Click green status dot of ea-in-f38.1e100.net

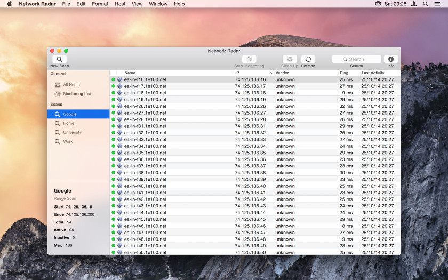(114, 173)
